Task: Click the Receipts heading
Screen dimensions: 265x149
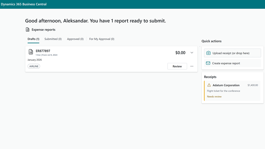Action: point(210,77)
